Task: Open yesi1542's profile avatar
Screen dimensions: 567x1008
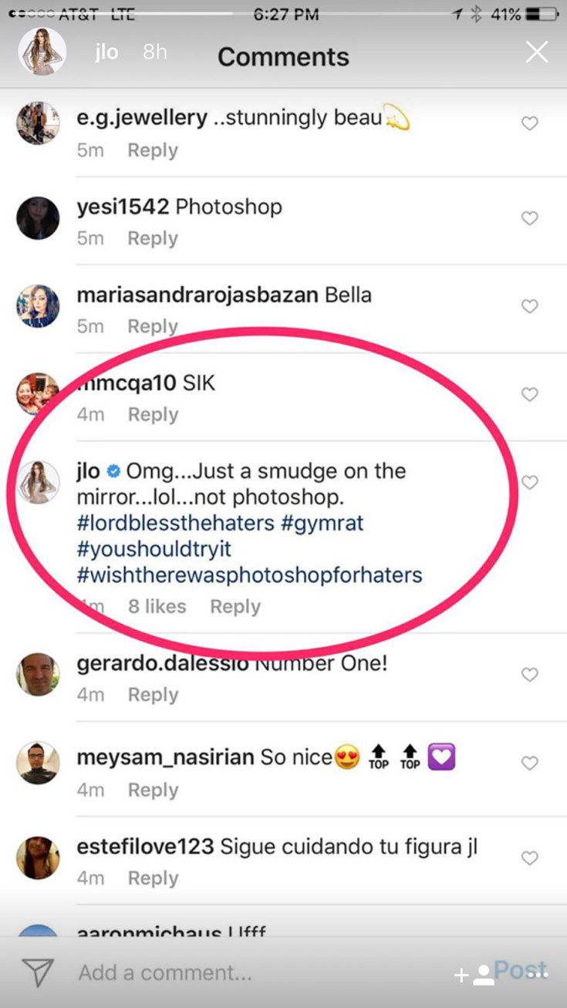Action: click(x=38, y=218)
